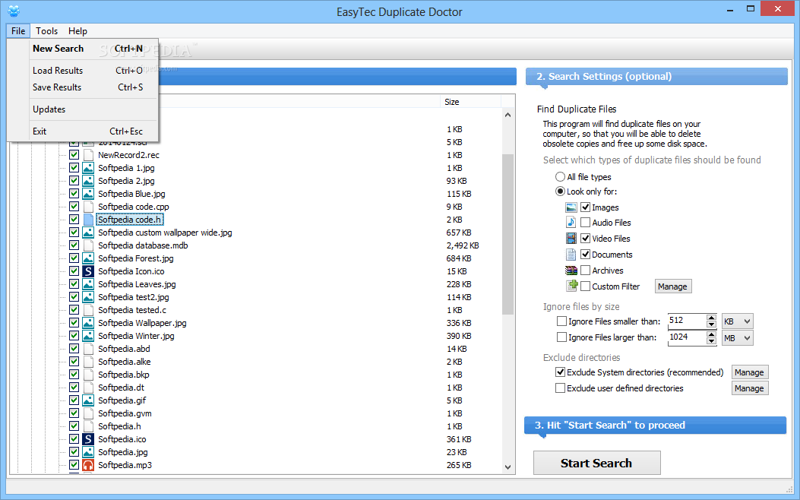Screen dimensions: 800x500
Task: Click the Softpedia.ico file icon
Action: pyautogui.click(x=88, y=438)
